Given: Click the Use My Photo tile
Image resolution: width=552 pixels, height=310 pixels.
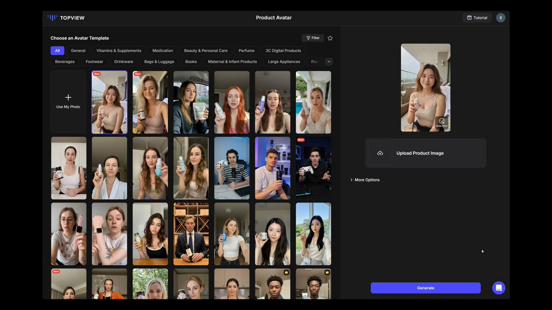Looking at the screenshot, I should [x=68, y=102].
